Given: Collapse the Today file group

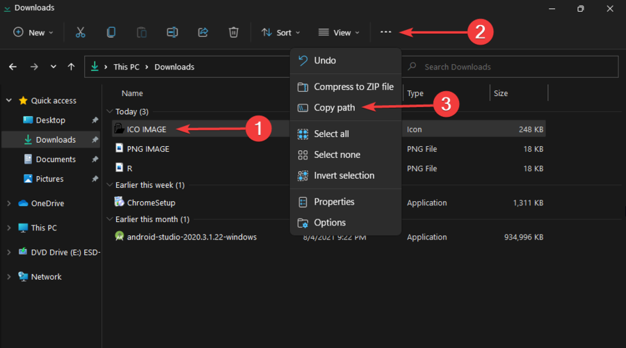Looking at the screenshot, I should [110, 111].
